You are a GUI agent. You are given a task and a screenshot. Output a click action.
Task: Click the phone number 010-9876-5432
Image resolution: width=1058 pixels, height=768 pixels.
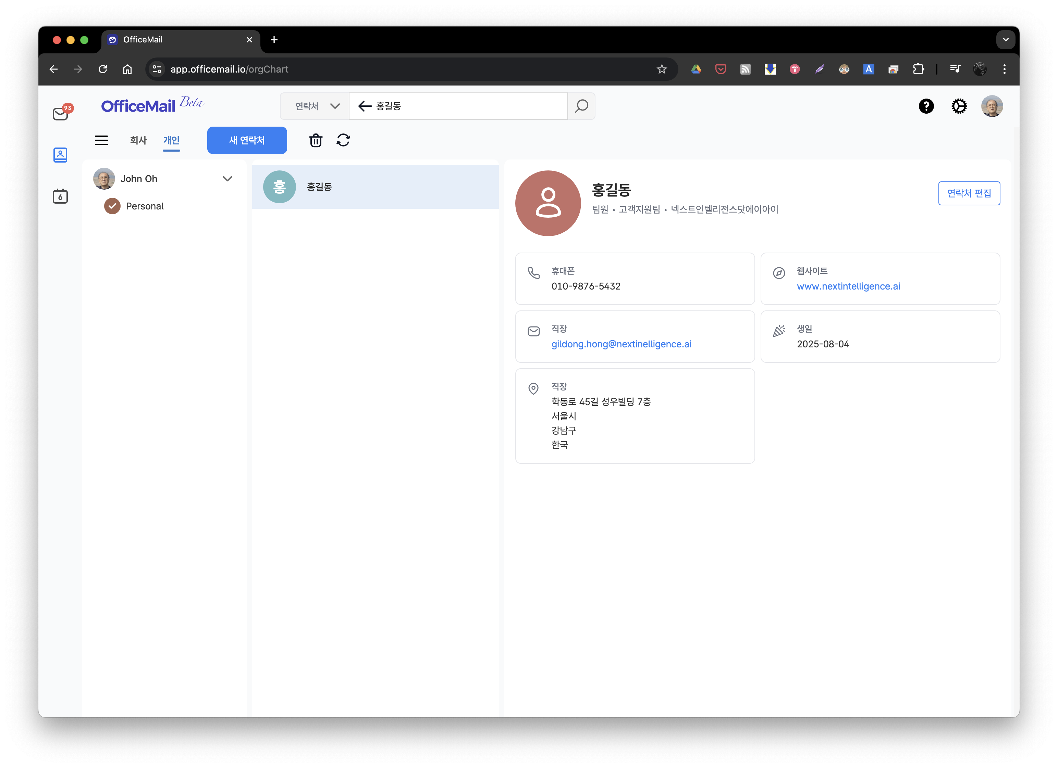(x=586, y=286)
